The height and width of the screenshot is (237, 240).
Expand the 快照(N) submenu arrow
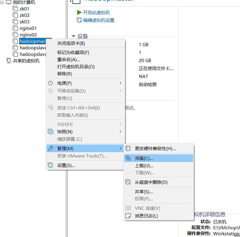click(x=120, y=132)
